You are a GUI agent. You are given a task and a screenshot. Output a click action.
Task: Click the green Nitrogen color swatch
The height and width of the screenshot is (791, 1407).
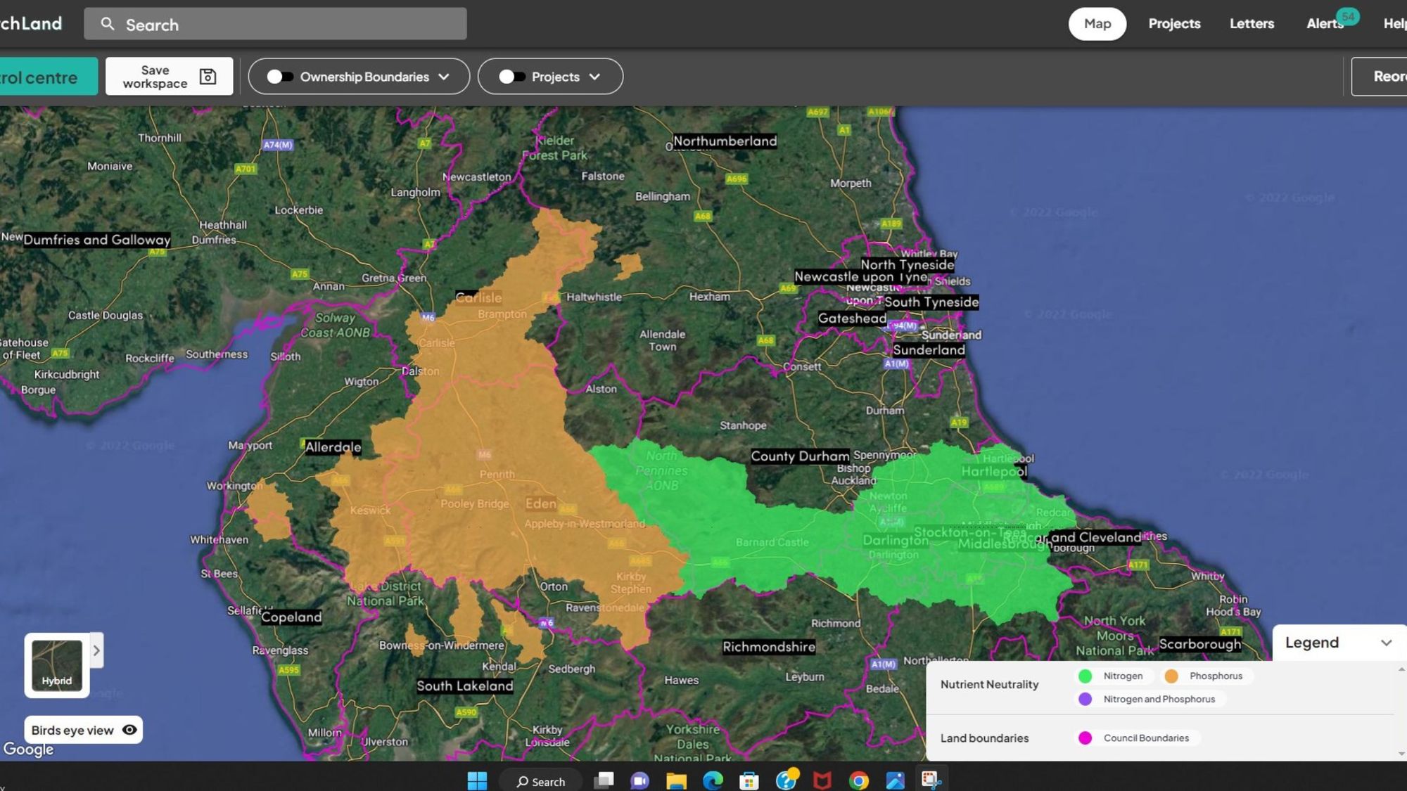[1086, 676]
